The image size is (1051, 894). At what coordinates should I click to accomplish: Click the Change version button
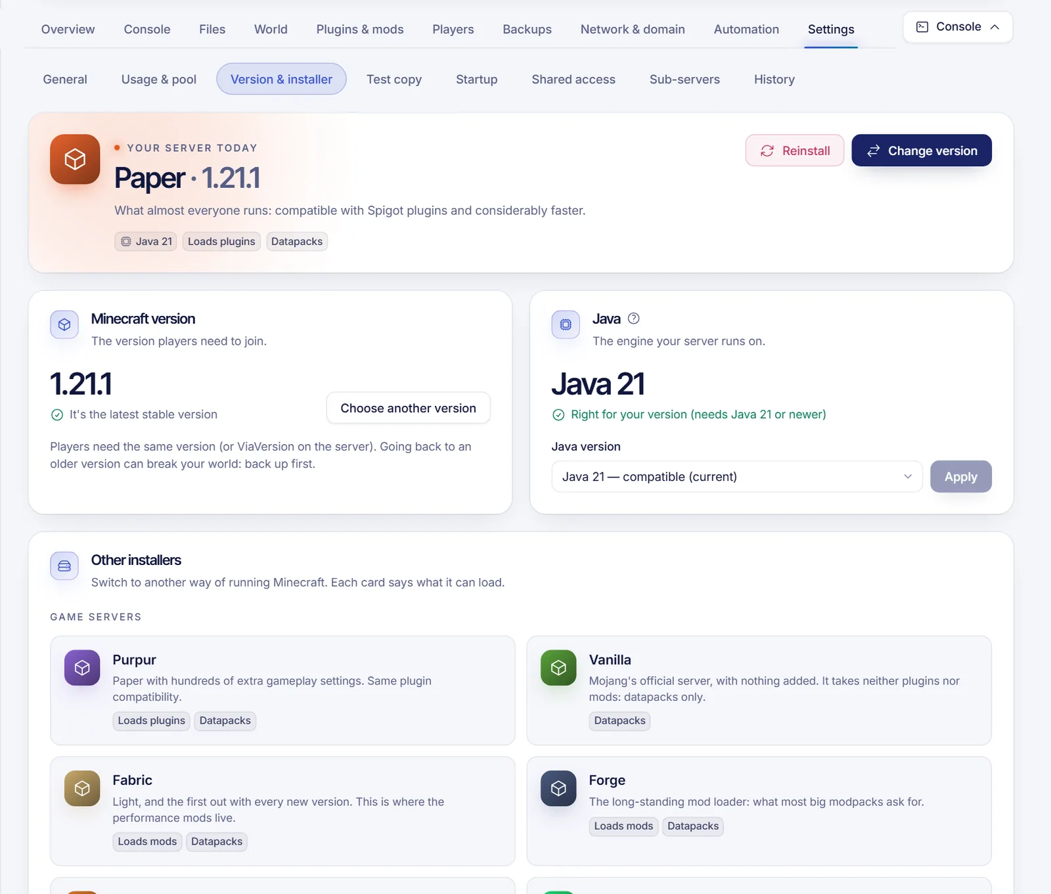point(922,151)
